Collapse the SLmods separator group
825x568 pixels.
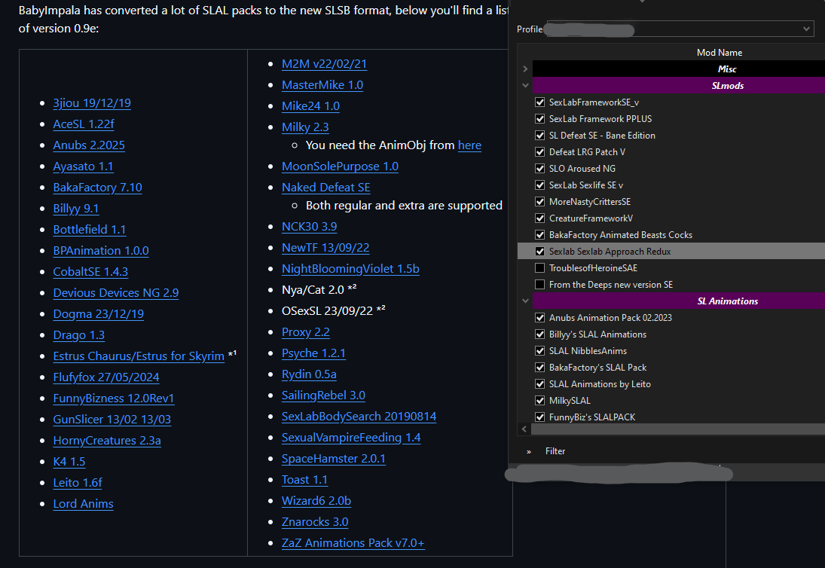pos(525,86)
